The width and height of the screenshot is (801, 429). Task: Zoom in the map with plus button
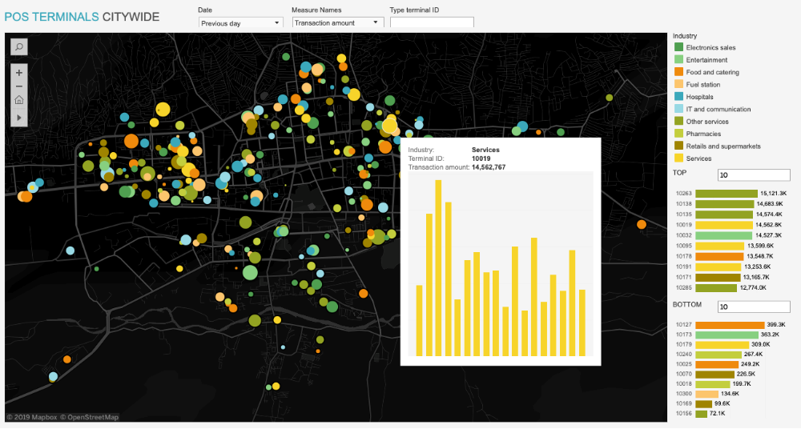(x=19, y=72)
